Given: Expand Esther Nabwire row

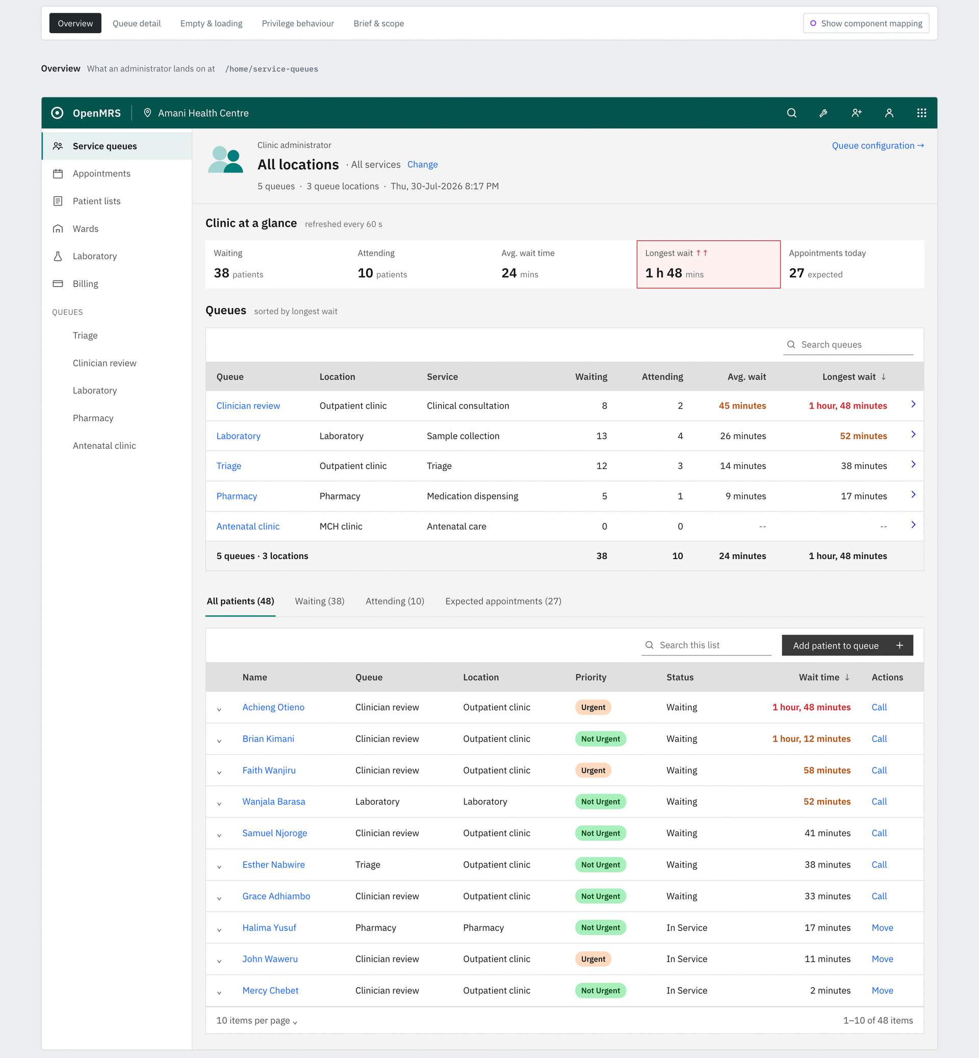Looking at the screenshot, I should pyautogui.click(x=219, y=867).
